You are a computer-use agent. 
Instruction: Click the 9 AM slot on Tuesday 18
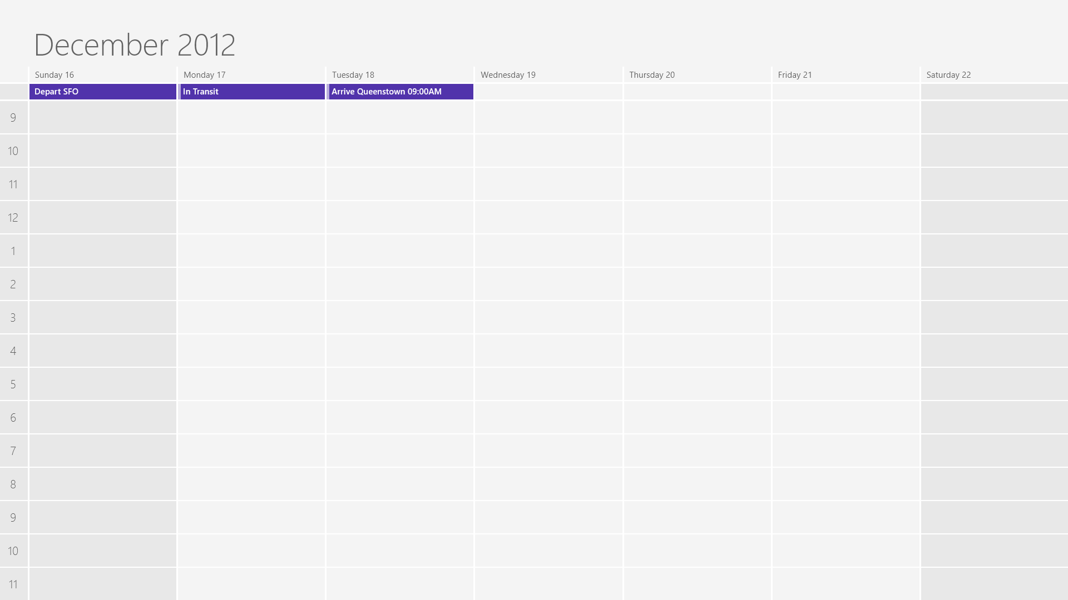click(400, 117)
